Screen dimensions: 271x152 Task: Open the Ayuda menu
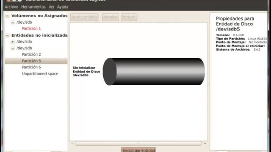[x=63, y=7]
